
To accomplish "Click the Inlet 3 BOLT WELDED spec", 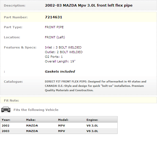I will pos(63,47).
